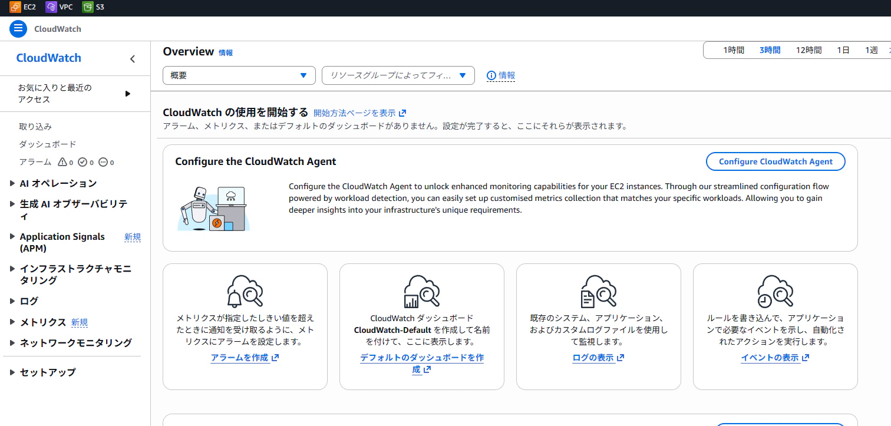The height and width of the screenshot is (426, 891).
Task: Click the アラームを作成 link
Action: pos(245,358)
